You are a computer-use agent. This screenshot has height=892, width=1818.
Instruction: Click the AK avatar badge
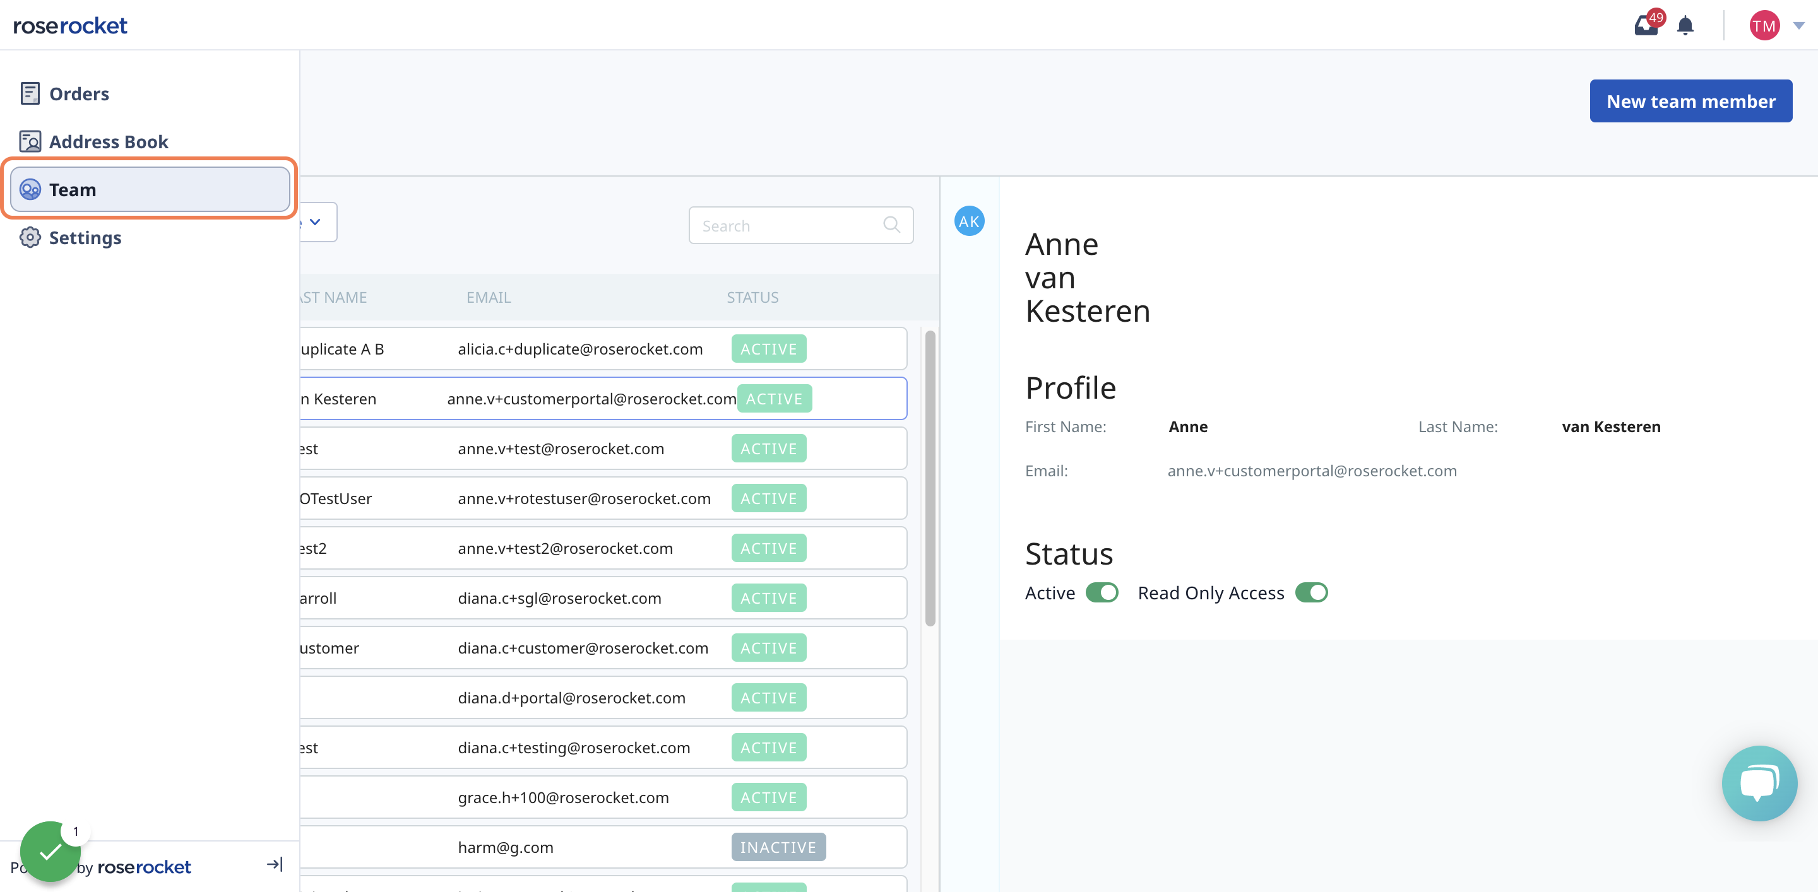(969, 221)
